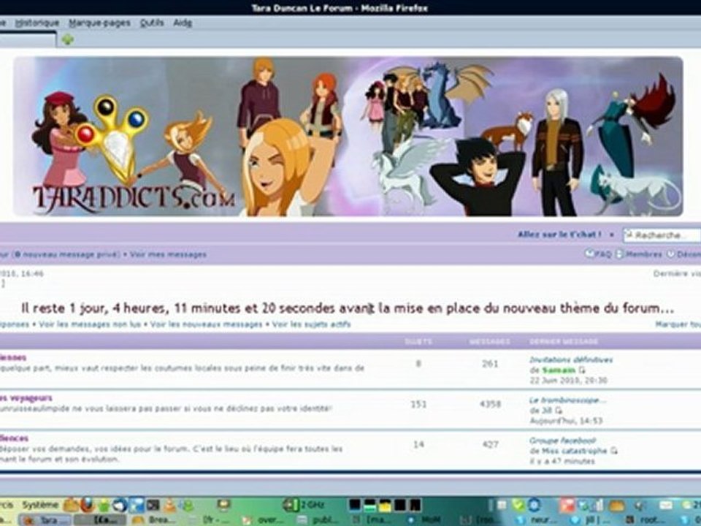Click the red tray applet icon
Viewport: 701px width, 526px height.
pyautogui.click(x=567, y=505)
